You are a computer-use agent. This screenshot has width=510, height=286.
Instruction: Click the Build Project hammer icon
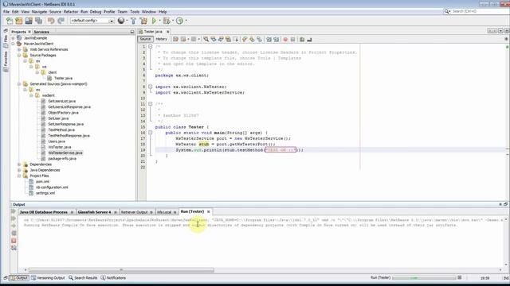click(133, 21)
